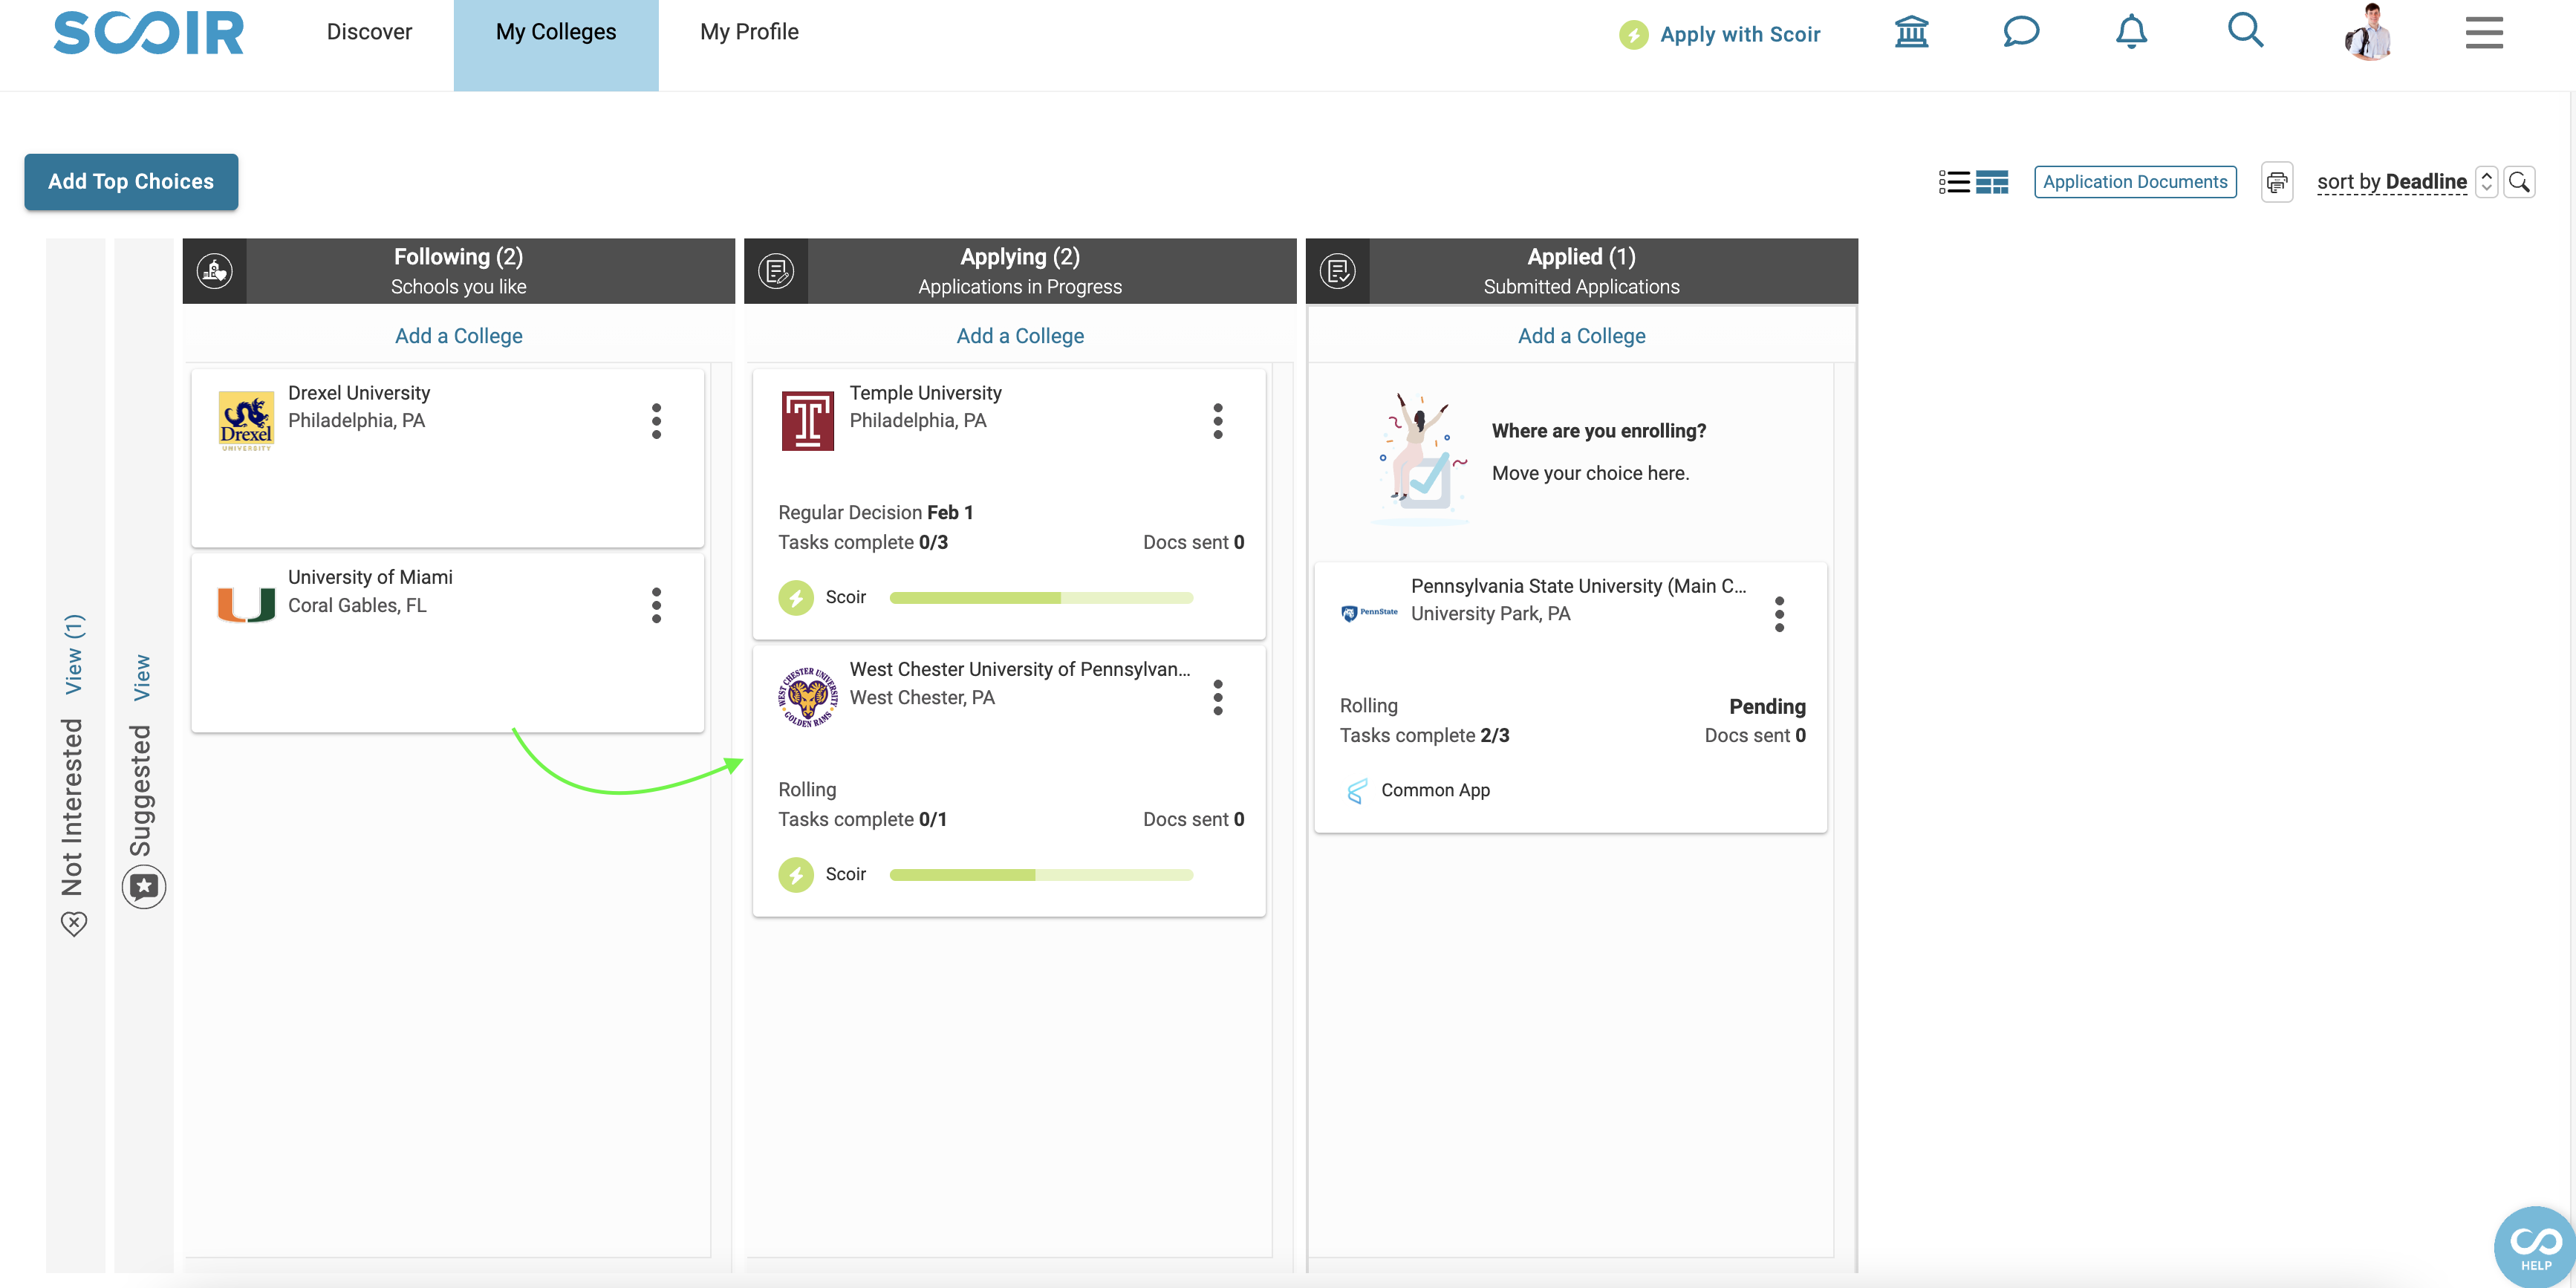Open the user profile avatar
Image resolution: width=2576 pixels, height=1288 pixels.
coord(2368,32)
